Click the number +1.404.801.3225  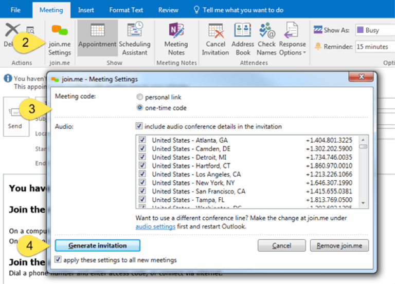tap(329, 140)
